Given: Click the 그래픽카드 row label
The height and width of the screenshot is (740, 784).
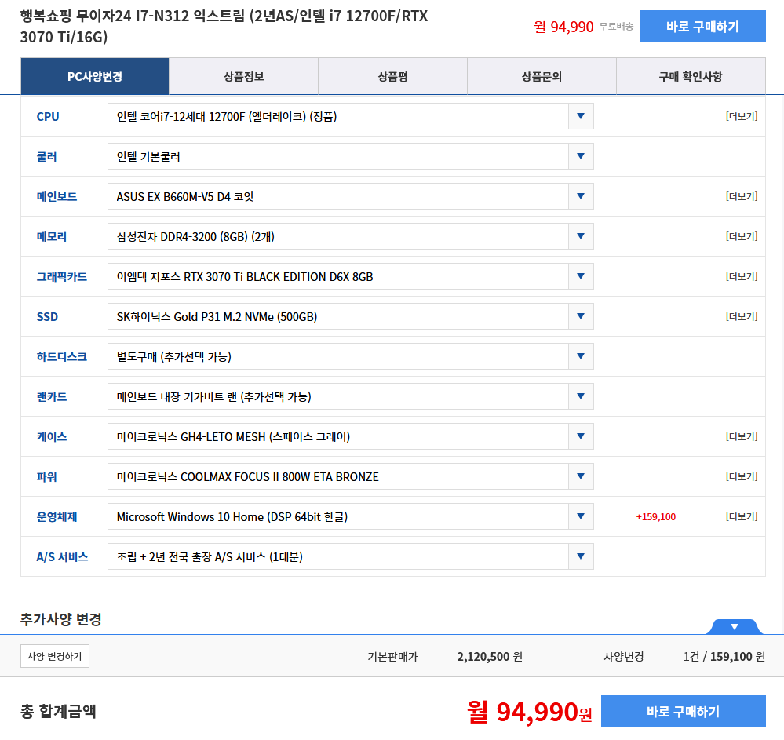Looking at the screenshot, I should tap(61, 276).
